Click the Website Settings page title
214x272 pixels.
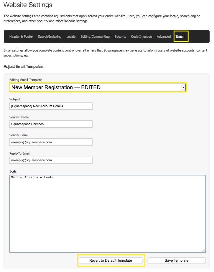[28, 5]
